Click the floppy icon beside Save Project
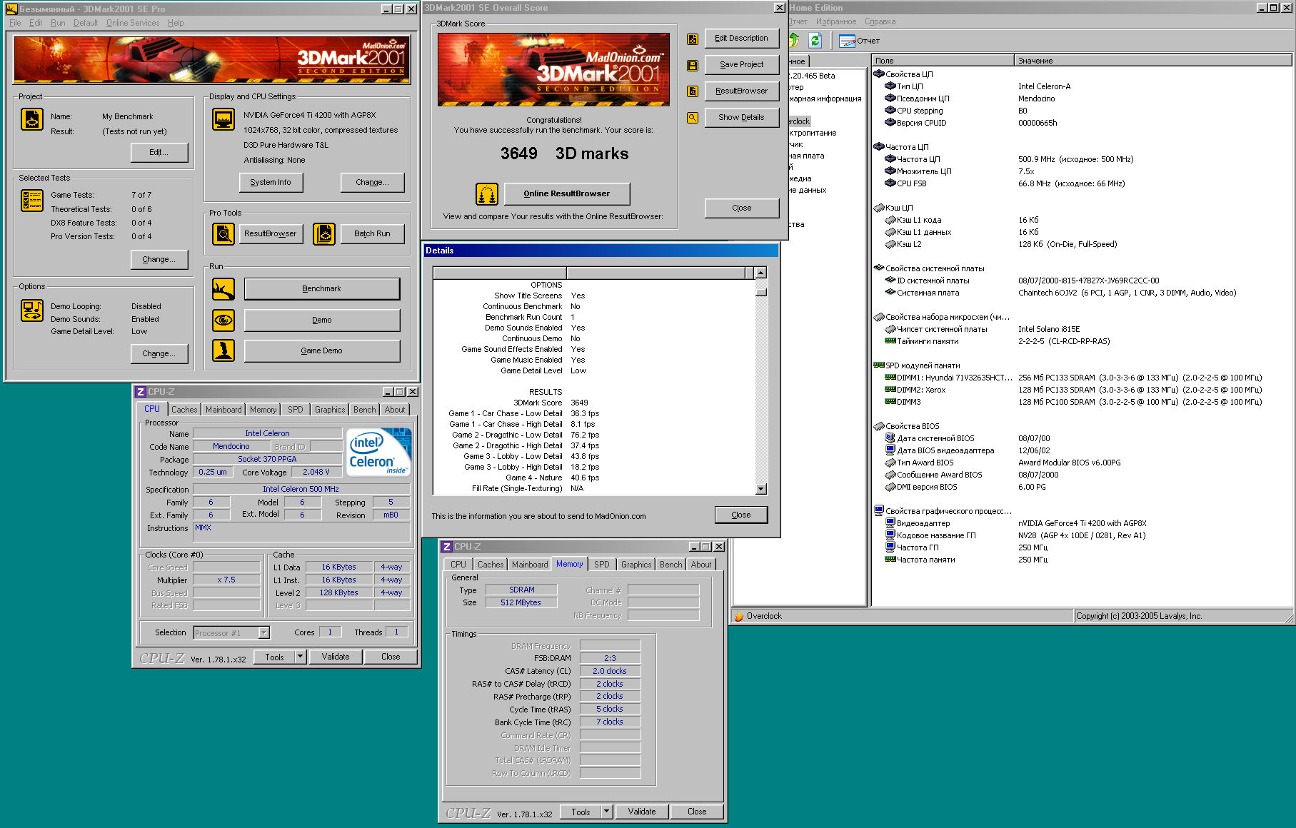 click(693, 66)
